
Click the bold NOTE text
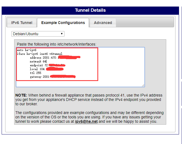coord(21,95)
